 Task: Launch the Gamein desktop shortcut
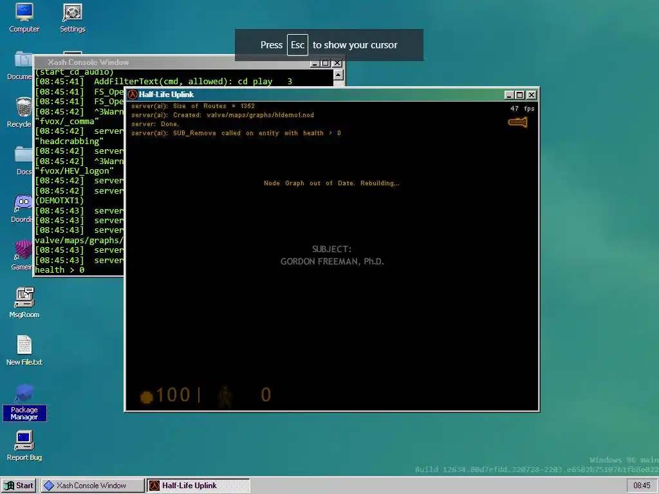tap(22, 256)
